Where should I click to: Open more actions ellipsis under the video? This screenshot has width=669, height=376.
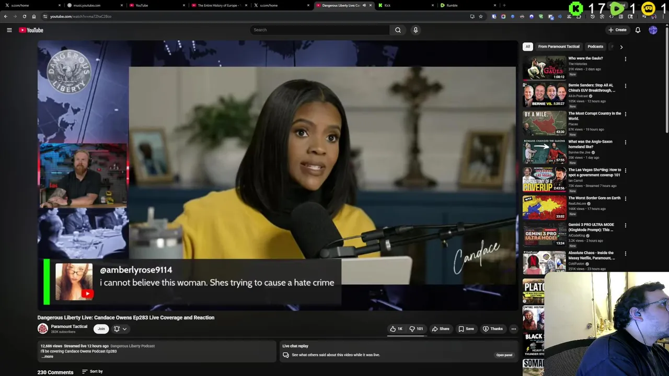[514, 328]
